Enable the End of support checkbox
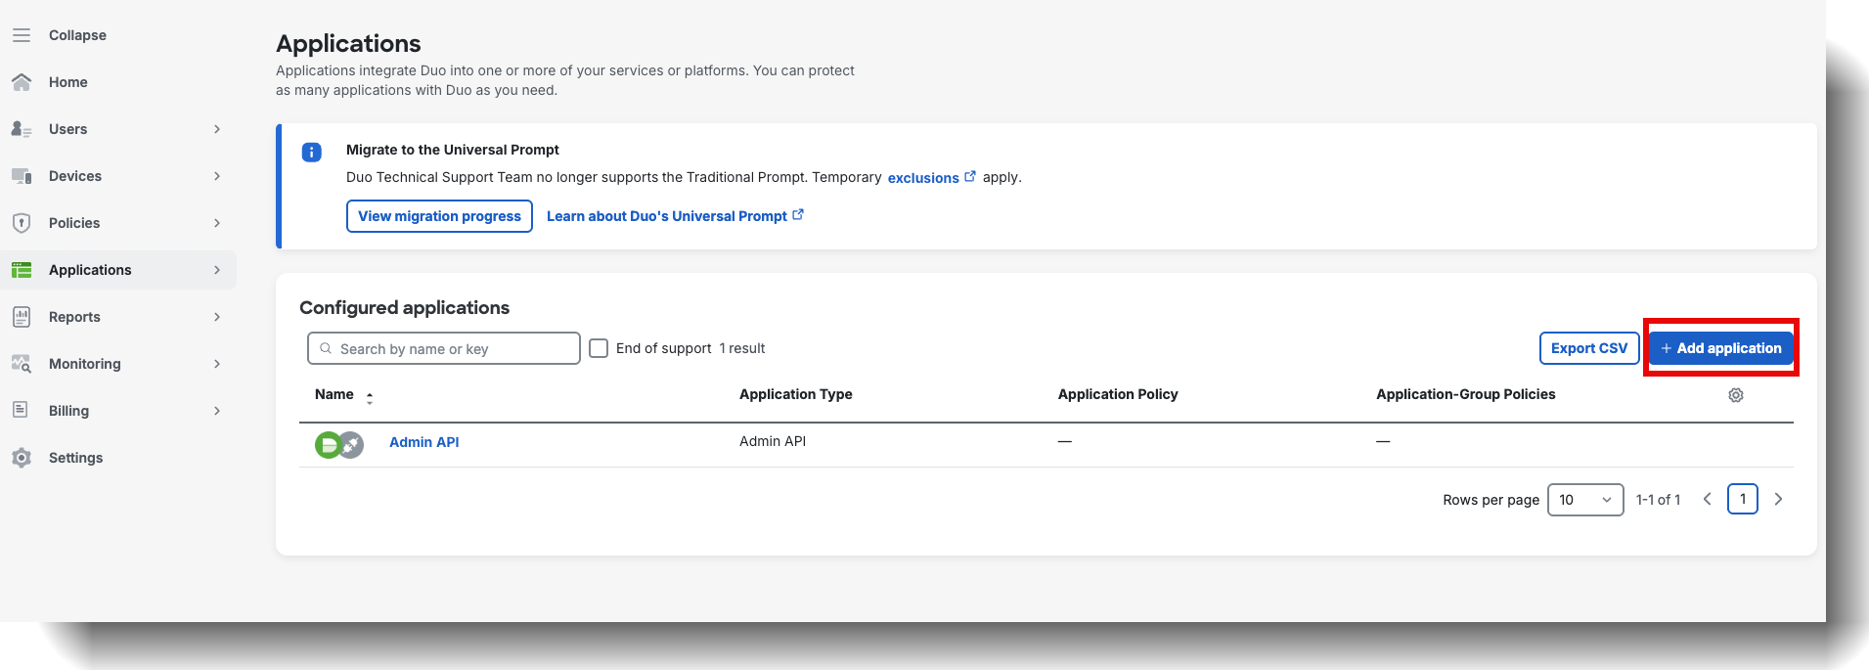The width and height of the screenshot is (1869, 670). pos(599,348)
